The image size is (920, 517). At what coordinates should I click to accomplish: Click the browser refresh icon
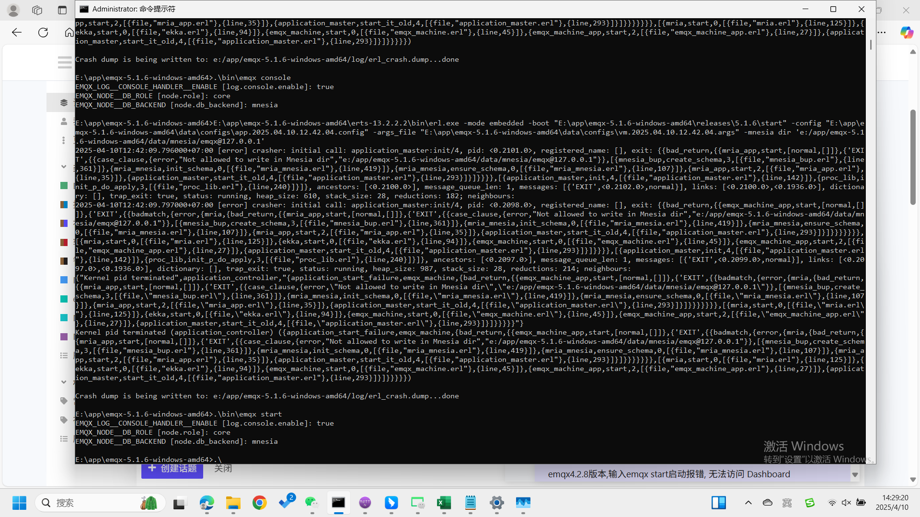(43, 33)
